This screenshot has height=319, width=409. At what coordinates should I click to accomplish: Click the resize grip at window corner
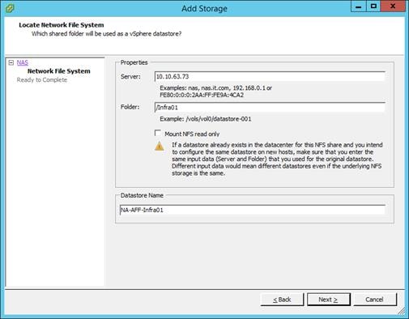tap(402, 312)
